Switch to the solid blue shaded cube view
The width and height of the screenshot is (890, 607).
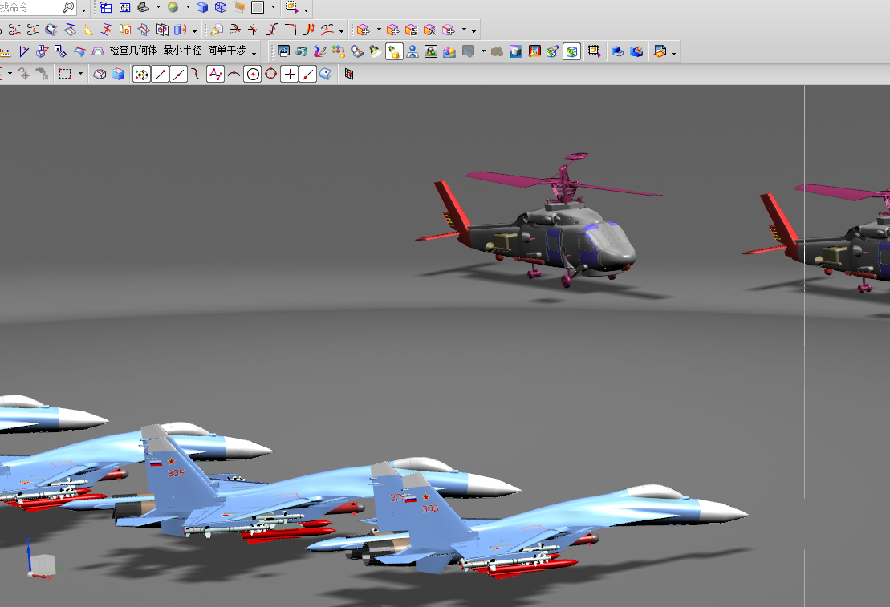(x=202, y=7)
